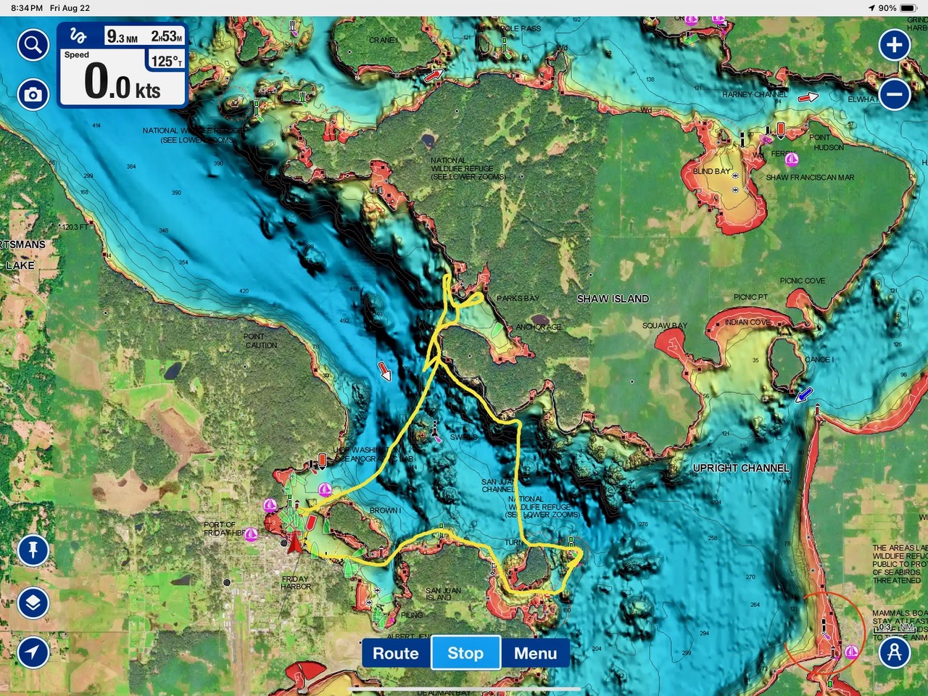Select the red boat position marker
Screen dimensions: 928x696
[294, 543]
